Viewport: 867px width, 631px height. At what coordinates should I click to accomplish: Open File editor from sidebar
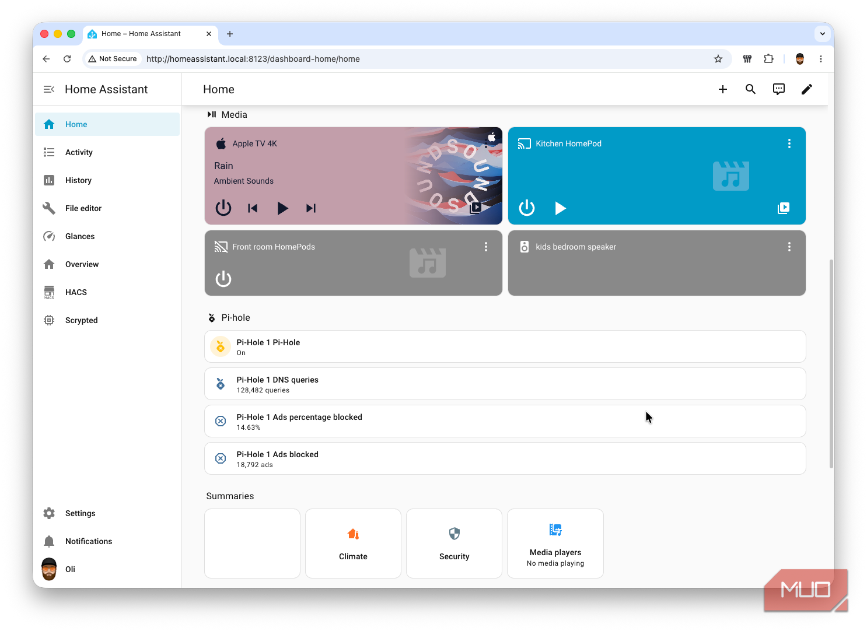click(107, 208)
